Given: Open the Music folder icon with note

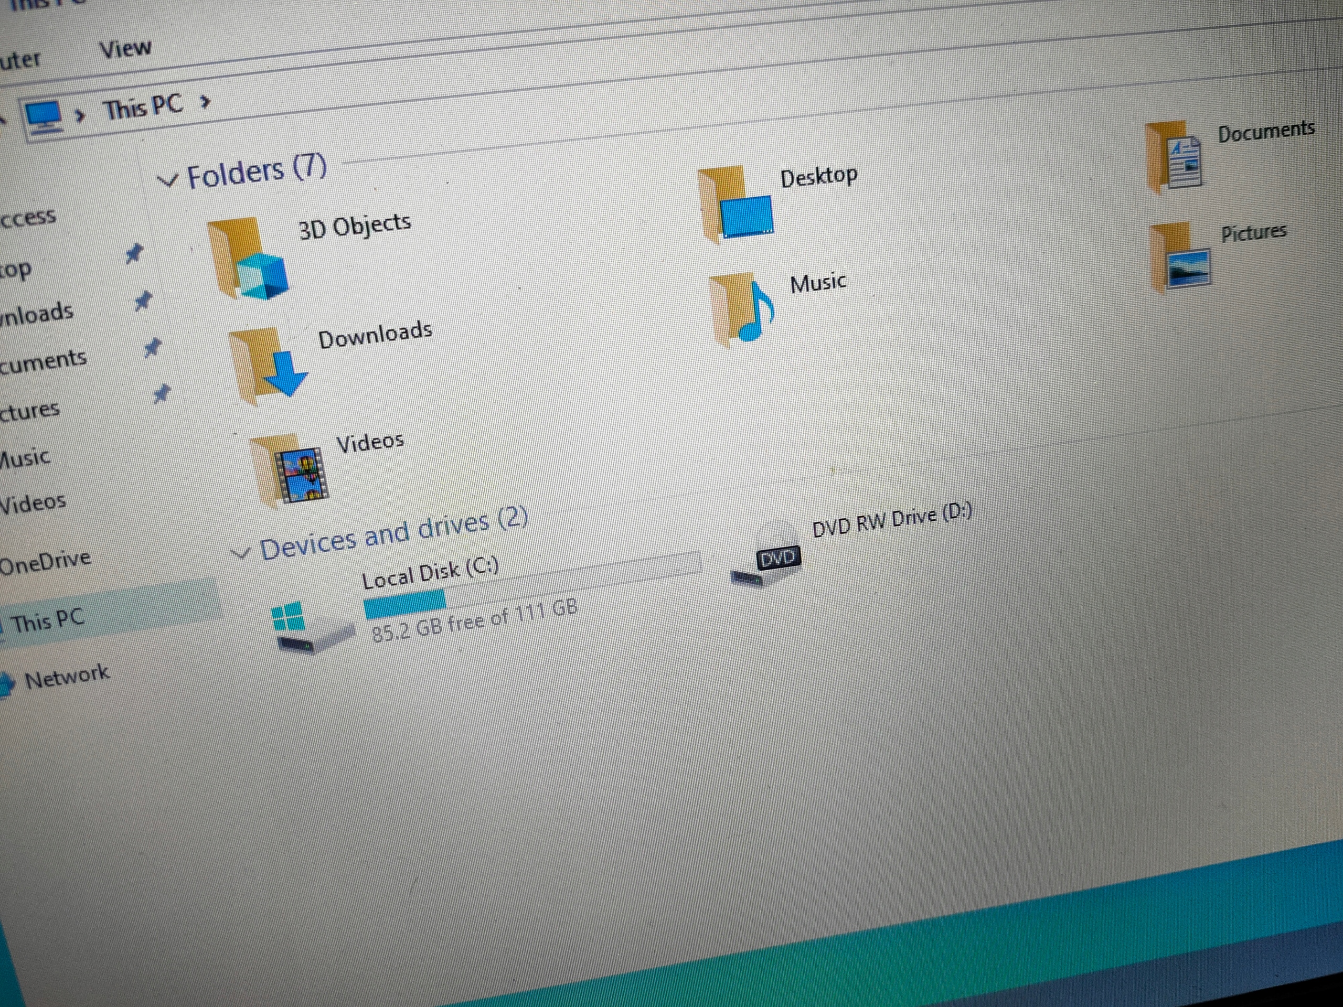Looking at the screenshot, I should tap(742, 309).
